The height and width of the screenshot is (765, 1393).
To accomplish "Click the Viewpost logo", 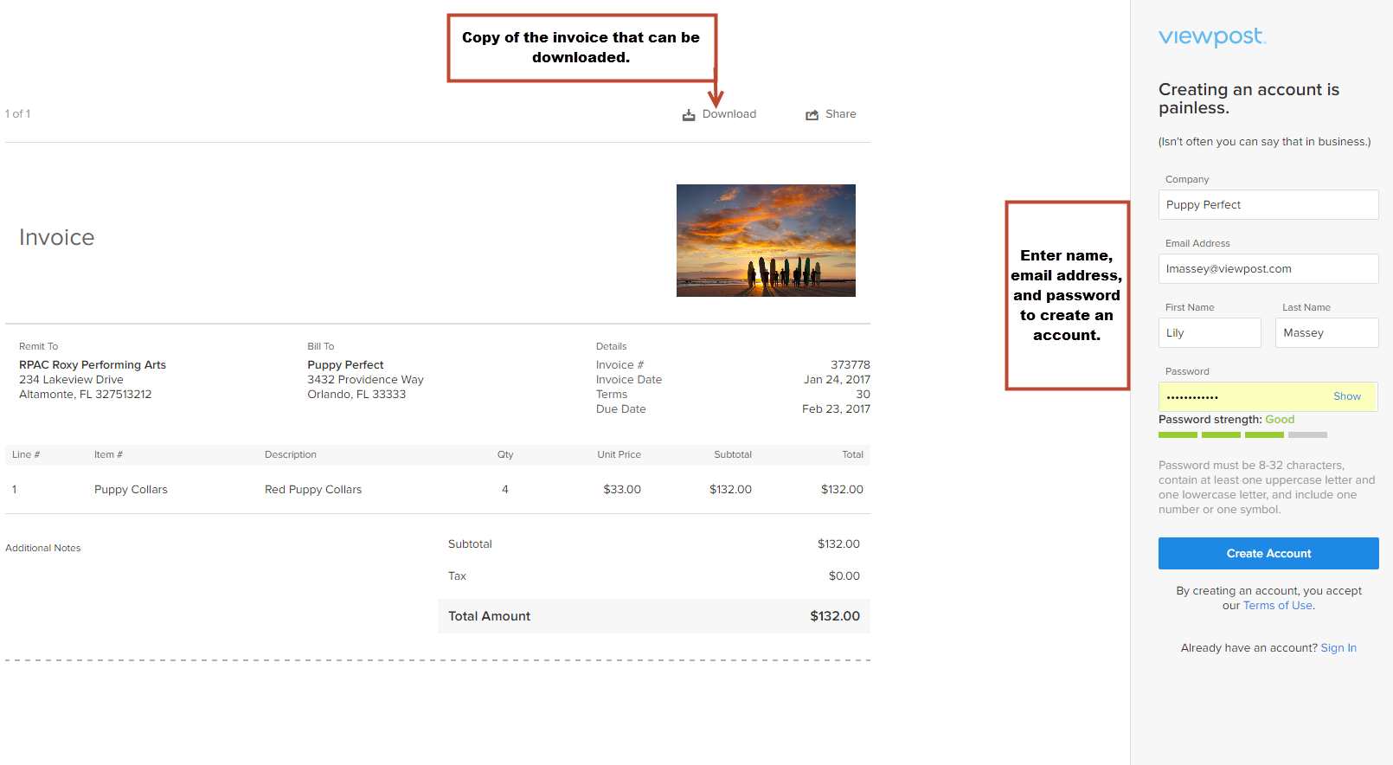I will point(1212,37).
